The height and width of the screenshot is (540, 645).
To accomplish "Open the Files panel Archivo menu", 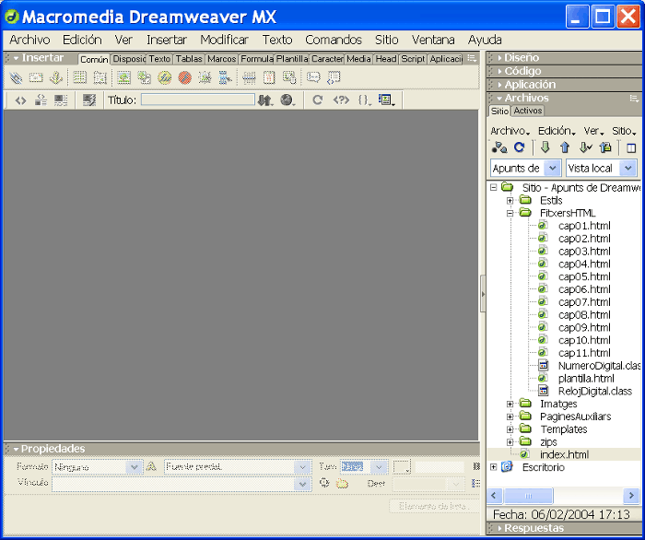I will tap(510, 131).
